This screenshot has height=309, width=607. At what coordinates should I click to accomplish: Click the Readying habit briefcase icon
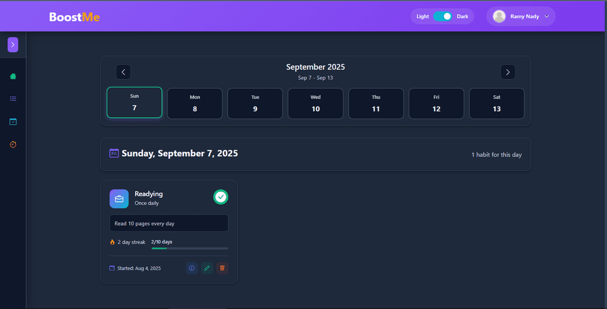pyautogui.click(x=119, y=199)
